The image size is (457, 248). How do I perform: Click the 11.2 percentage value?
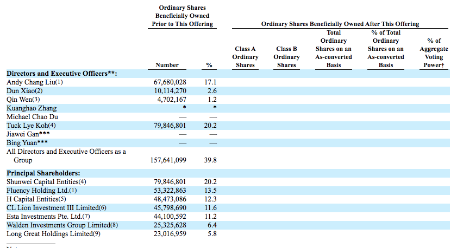click(x=210, y=217)
